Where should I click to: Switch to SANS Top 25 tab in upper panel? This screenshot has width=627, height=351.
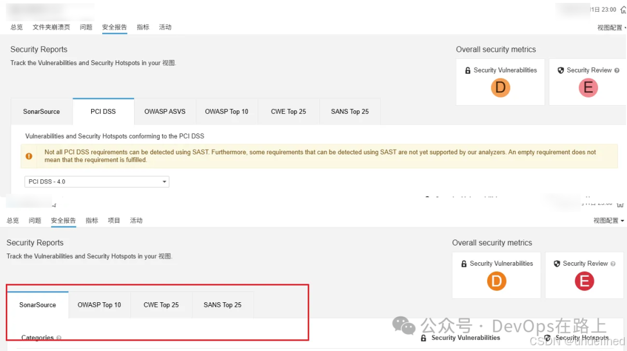coord(350,111)
